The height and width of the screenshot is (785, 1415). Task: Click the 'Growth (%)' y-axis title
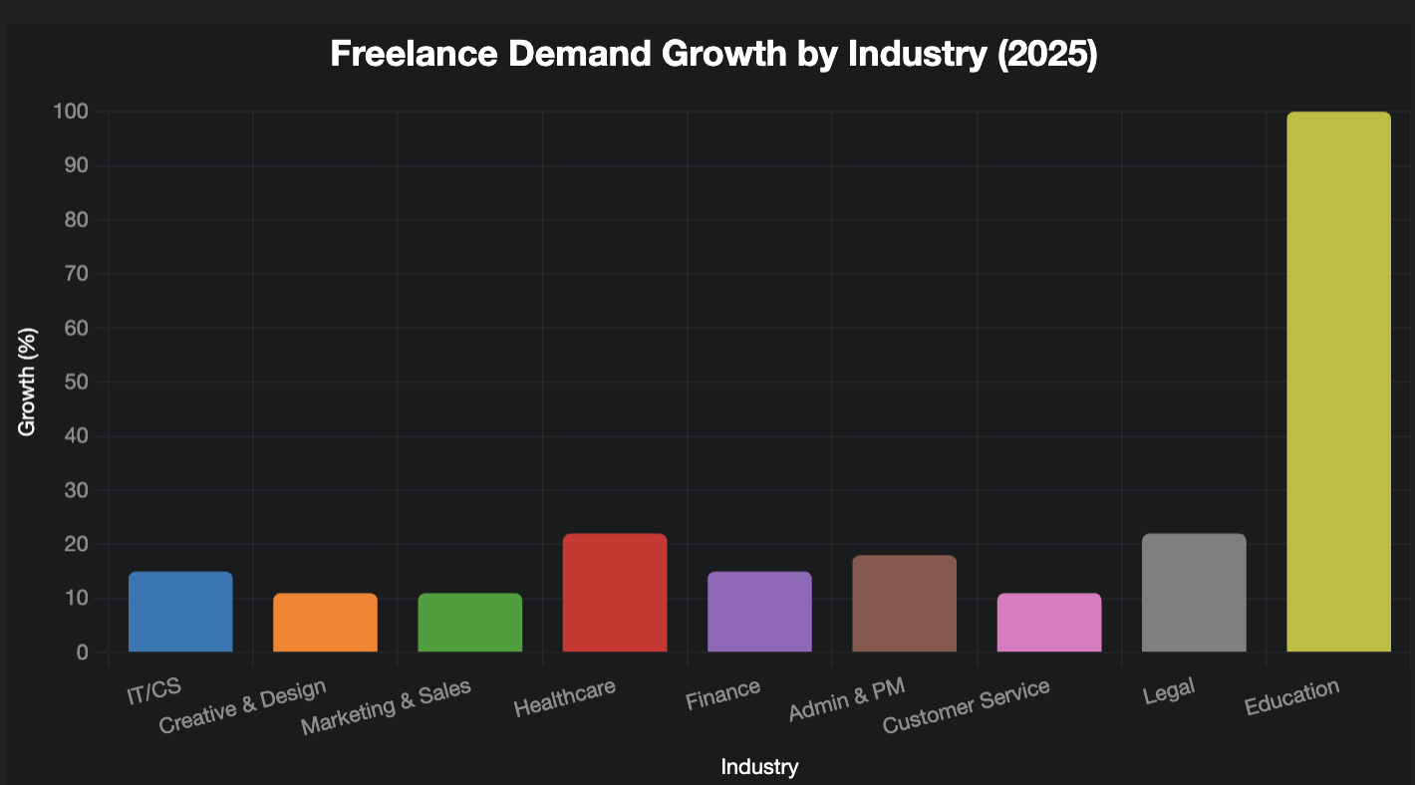pyautogui.click(x=27, y=383)
